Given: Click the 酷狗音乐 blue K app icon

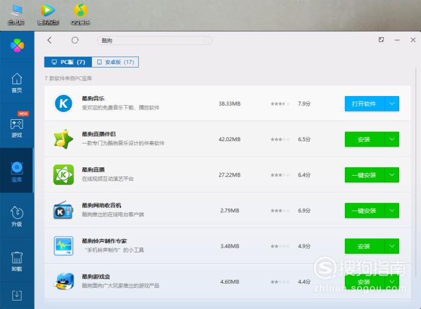Looking at the screenshot, I should (x=63, y=103).
